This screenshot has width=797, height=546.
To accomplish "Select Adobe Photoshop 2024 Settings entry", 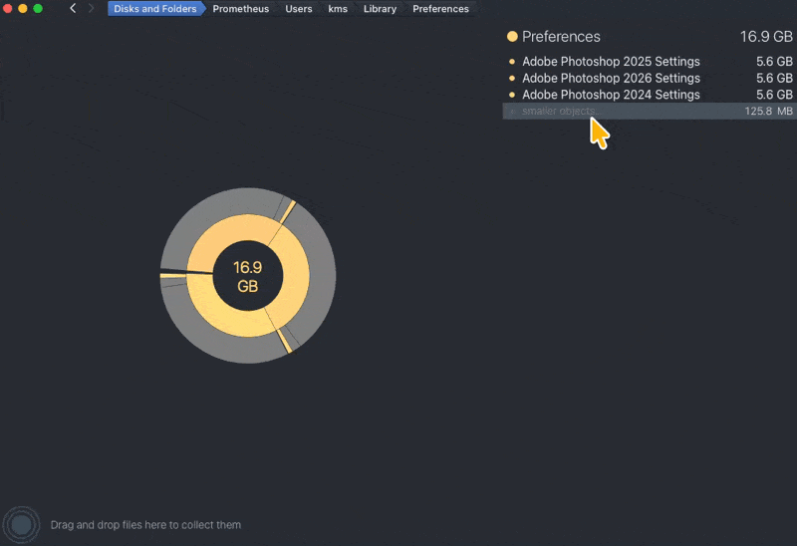I will coord(611,95).
